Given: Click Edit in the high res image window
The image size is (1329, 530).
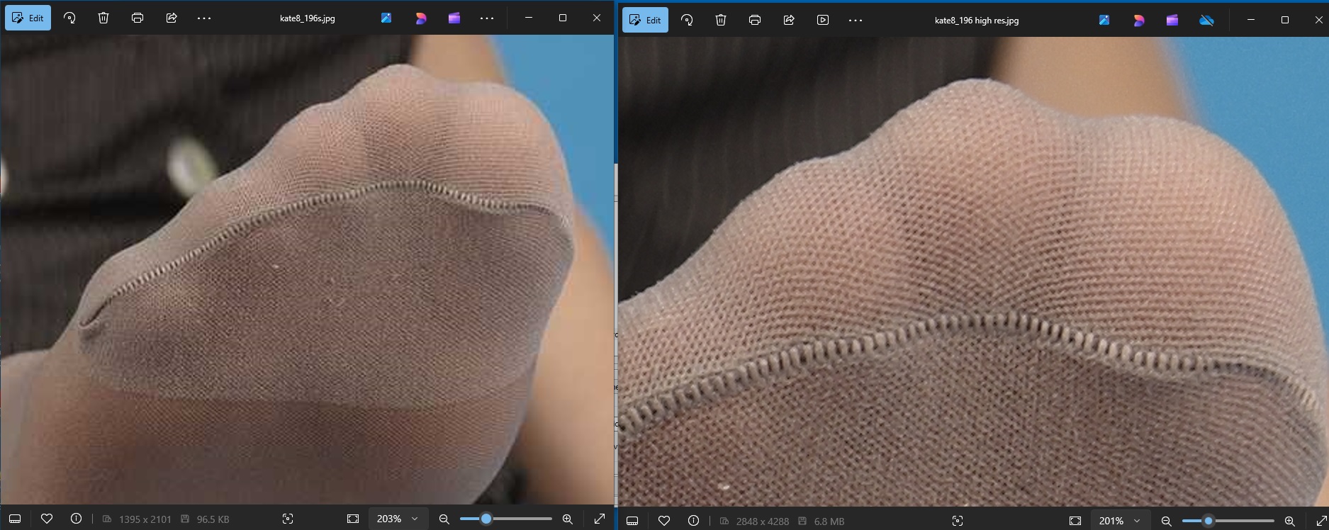Looking at the screenshot, I should pyautogui.click(x=645, y=20).
